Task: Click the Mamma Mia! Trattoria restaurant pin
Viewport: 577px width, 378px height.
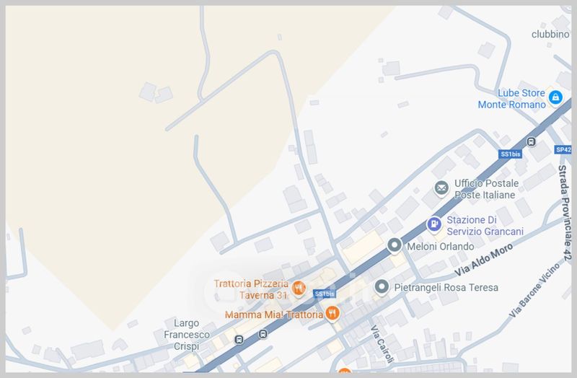Action: point(332,314)
